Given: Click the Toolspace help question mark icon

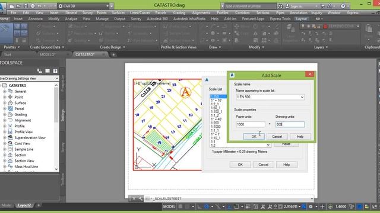Looking at the screenshot, I should [x=55, y=71].
